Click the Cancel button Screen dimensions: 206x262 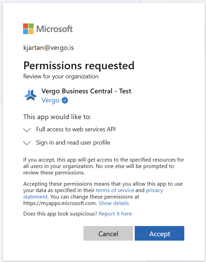[108, 233]
